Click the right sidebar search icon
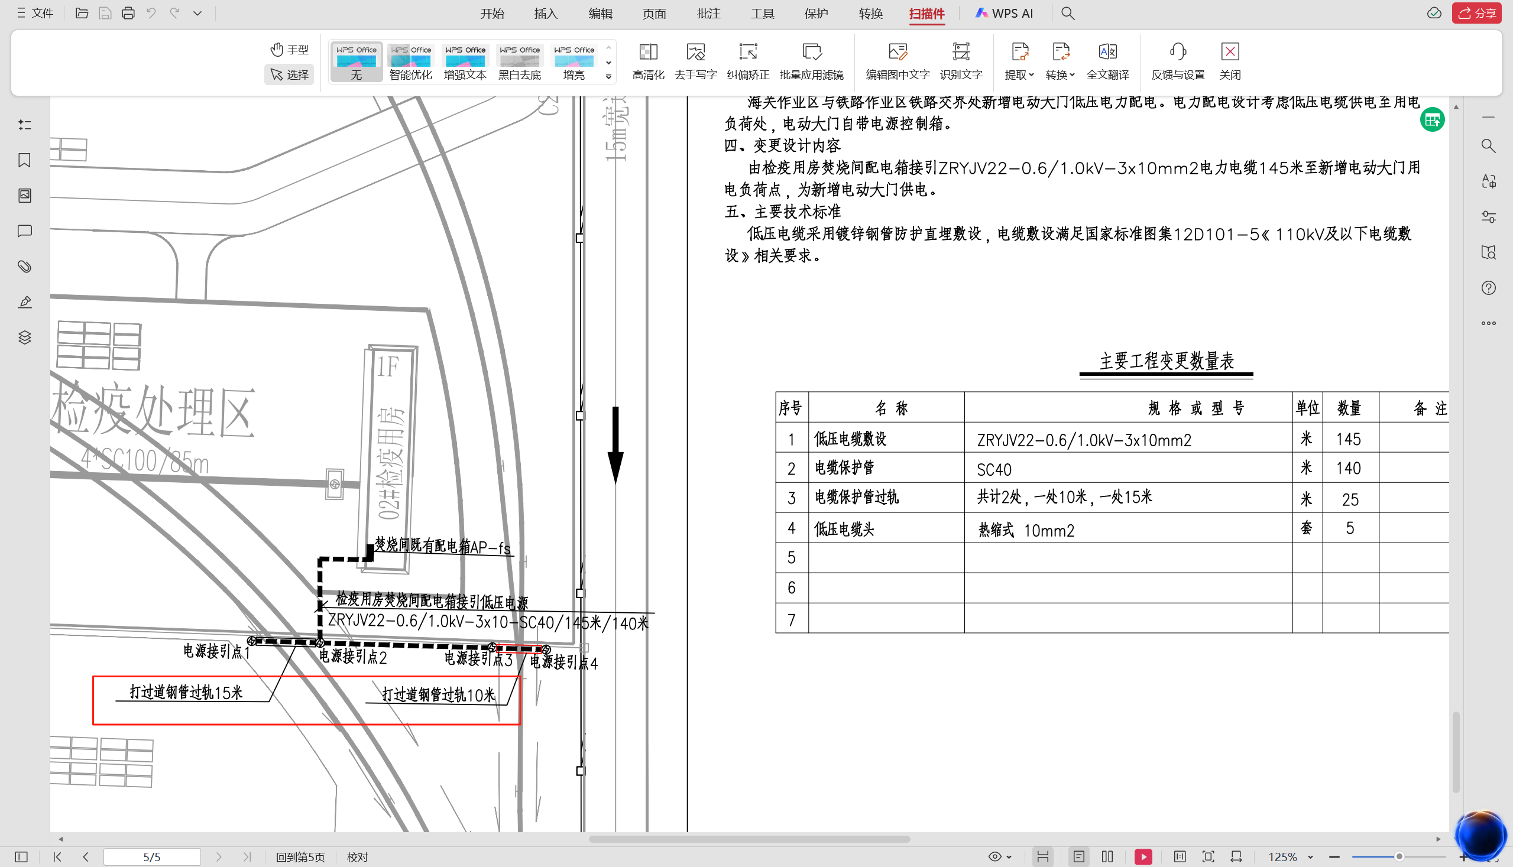Image resolution: width=1513 pixels, height=867 pixels. click(x=1488, y=146)
